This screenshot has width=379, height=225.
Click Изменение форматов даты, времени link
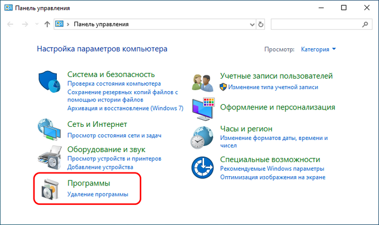coord(274,142)
